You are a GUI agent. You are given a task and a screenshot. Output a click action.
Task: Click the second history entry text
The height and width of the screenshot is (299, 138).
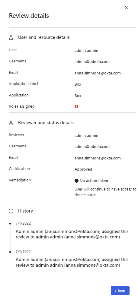[72, 263]
